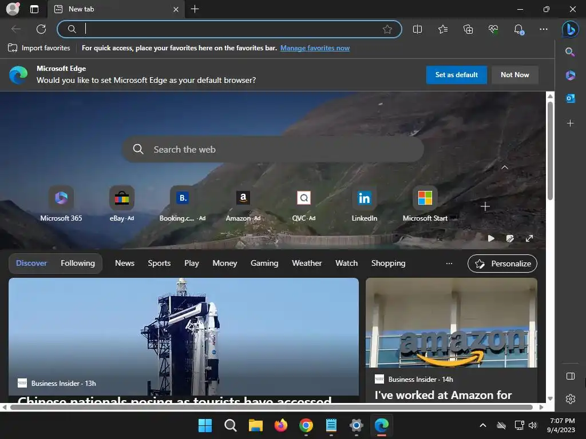Viewport: 586px width, 439px height.
Task: Open the News tab
Action: pos(125,263)
